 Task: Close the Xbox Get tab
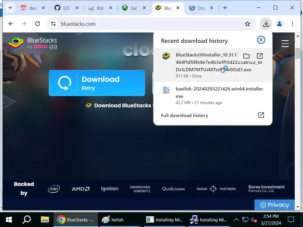[144, 8]
